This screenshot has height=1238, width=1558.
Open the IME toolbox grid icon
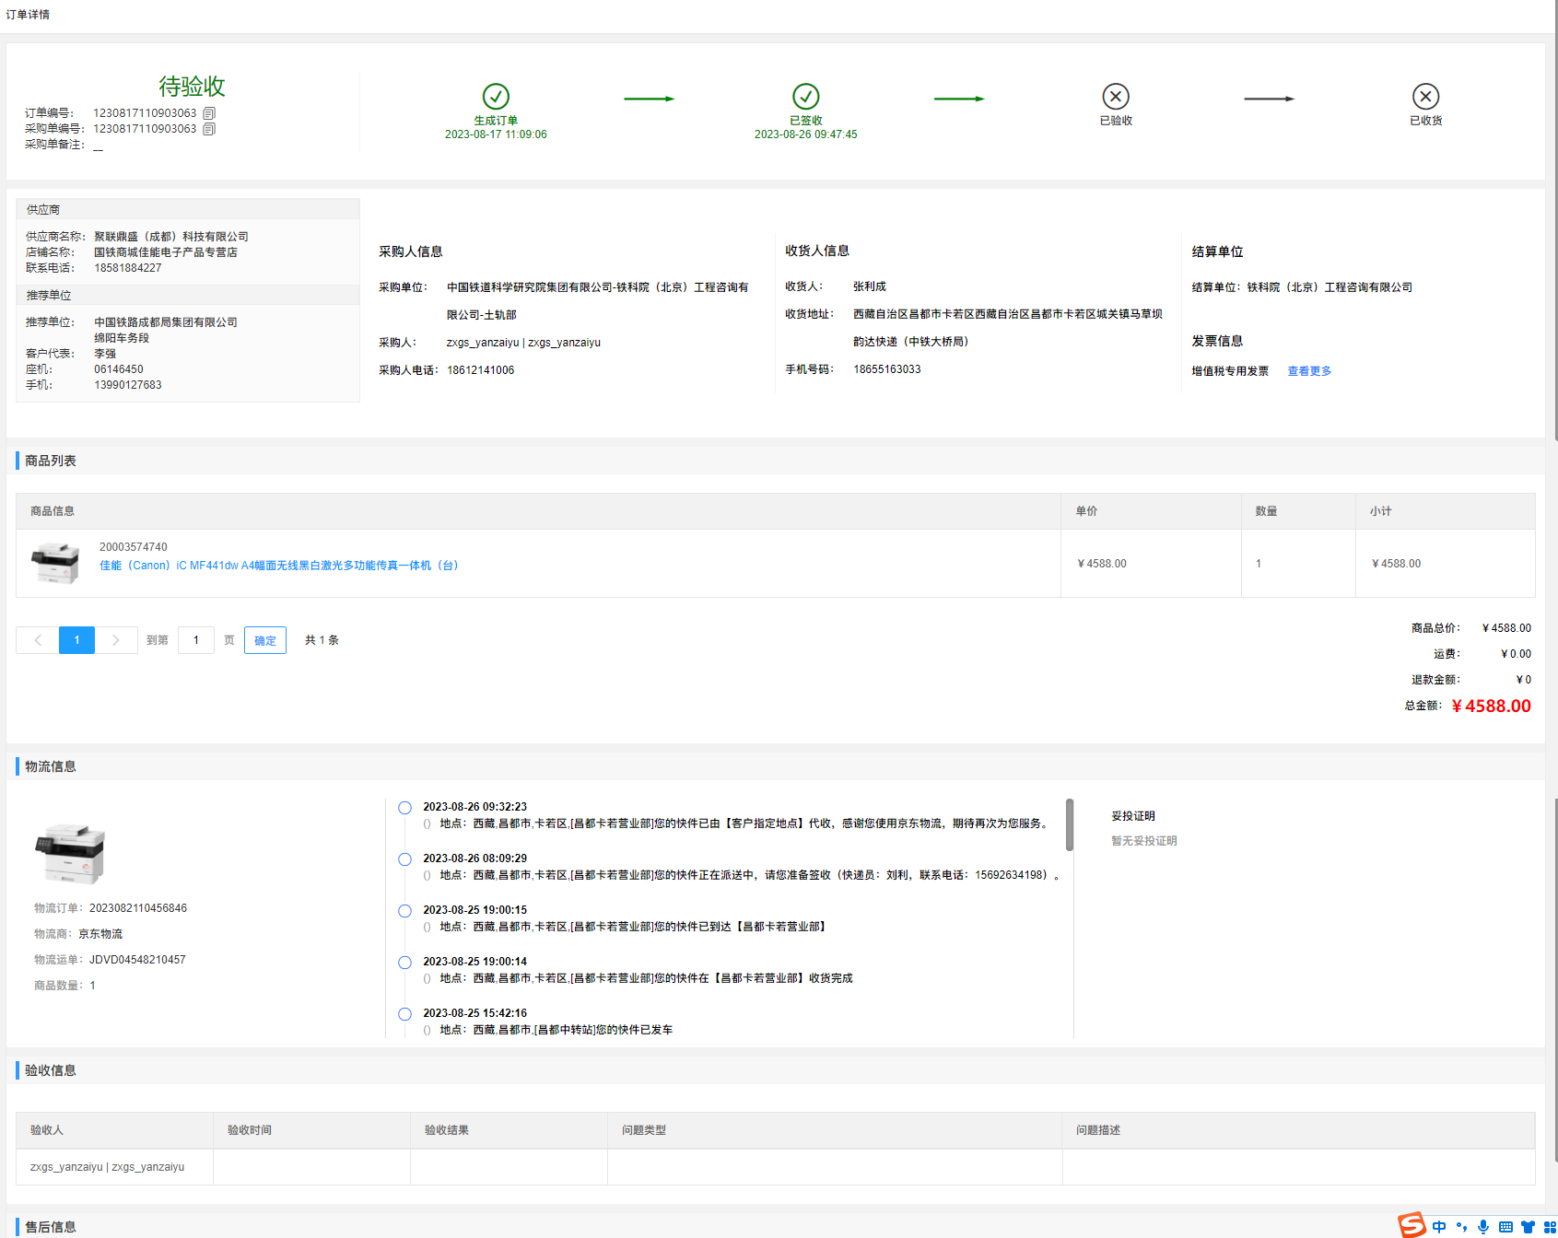pos(1550,1227)
